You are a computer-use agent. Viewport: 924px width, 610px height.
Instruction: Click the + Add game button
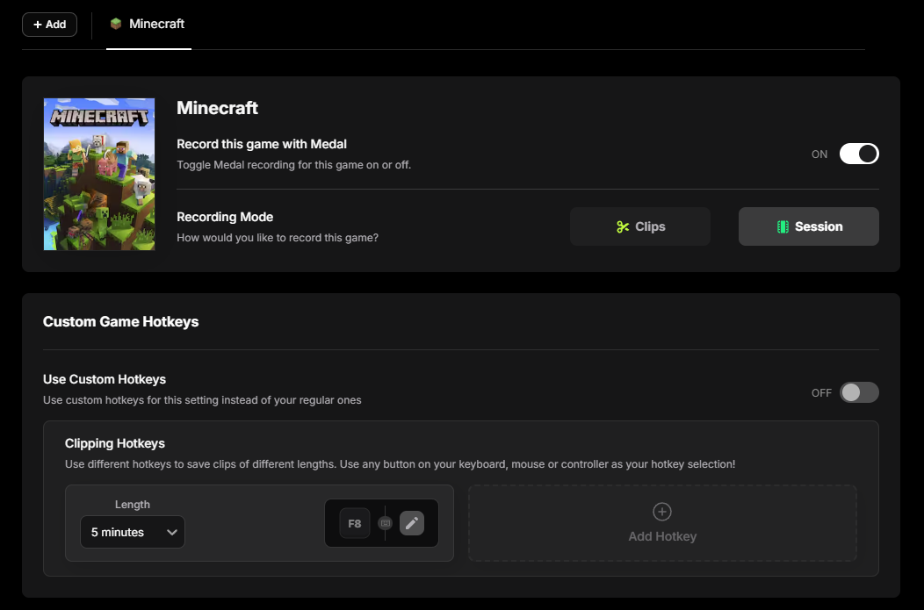(49, 25)
